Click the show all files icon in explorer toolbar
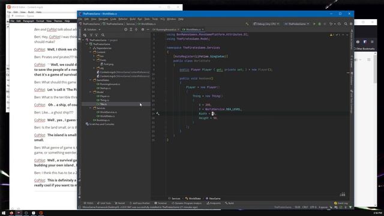 click(85, 35)
